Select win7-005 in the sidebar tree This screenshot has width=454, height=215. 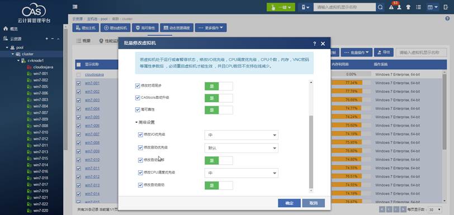[x=40, y=87]
